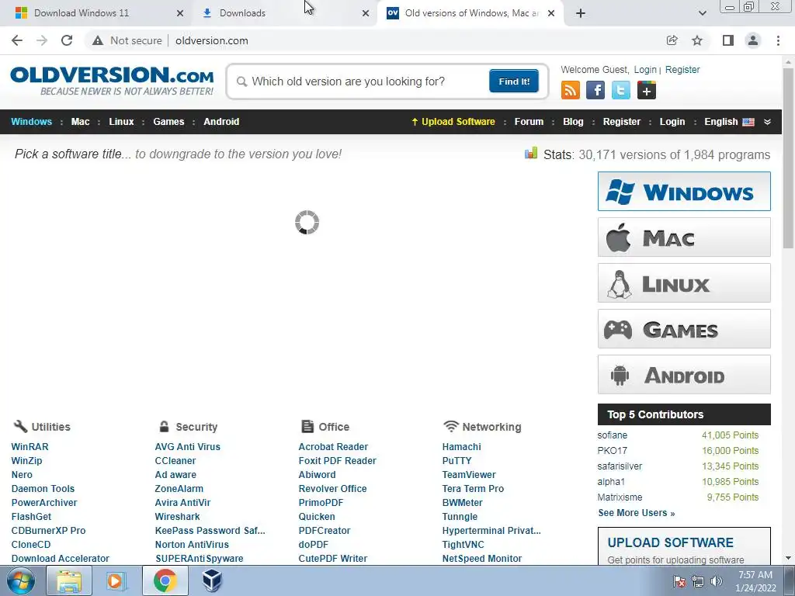This screenshot has height=596, width=795.
Task: Open File Explorer from the taskbar
Action: [69, 580]
